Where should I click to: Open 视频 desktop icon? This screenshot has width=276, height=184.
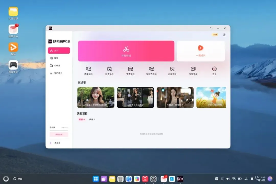tap(13, 49)
